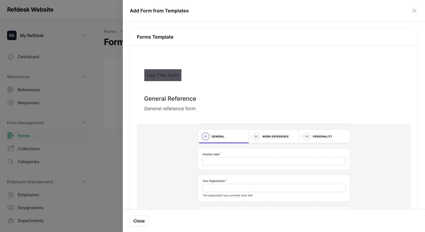The height and width of the screenshot is (232, 425).
Task: Click the Use This Form button
Action: (x=163, y=75)
